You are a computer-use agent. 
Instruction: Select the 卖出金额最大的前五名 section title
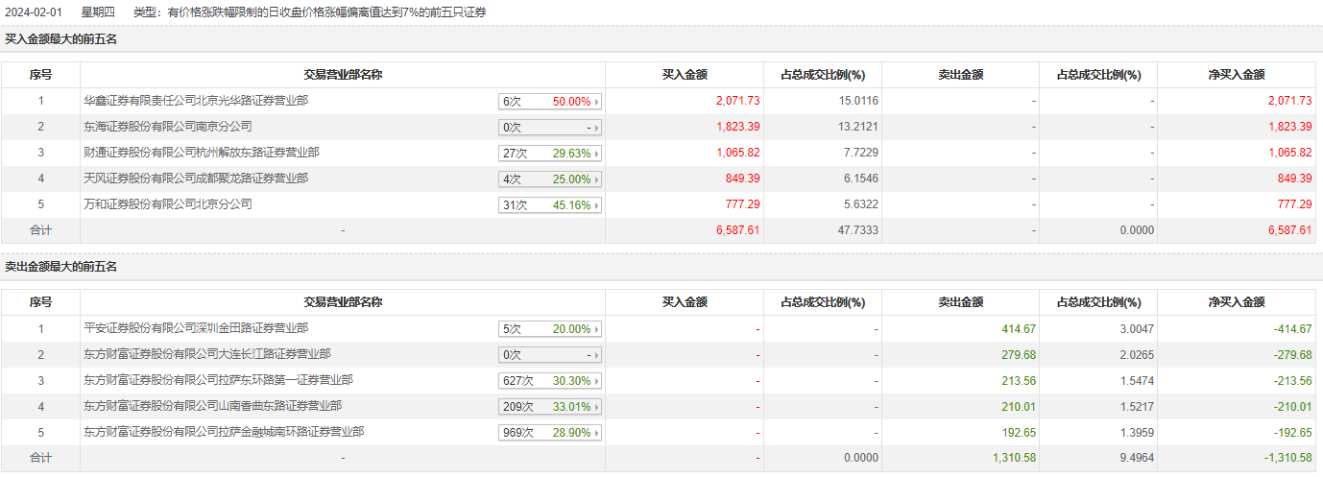coord(60,267)
